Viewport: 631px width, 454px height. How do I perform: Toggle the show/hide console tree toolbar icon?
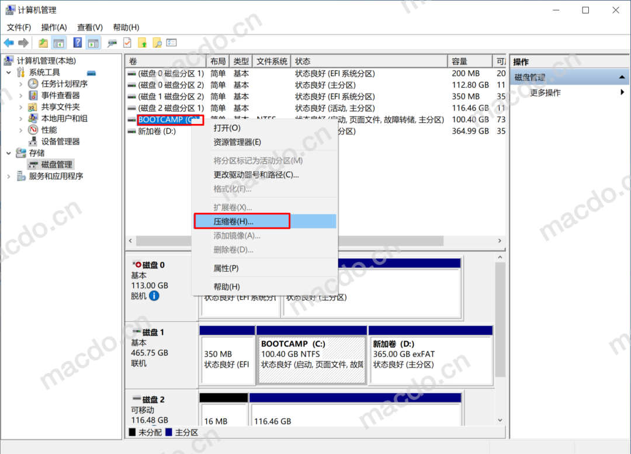59,43
